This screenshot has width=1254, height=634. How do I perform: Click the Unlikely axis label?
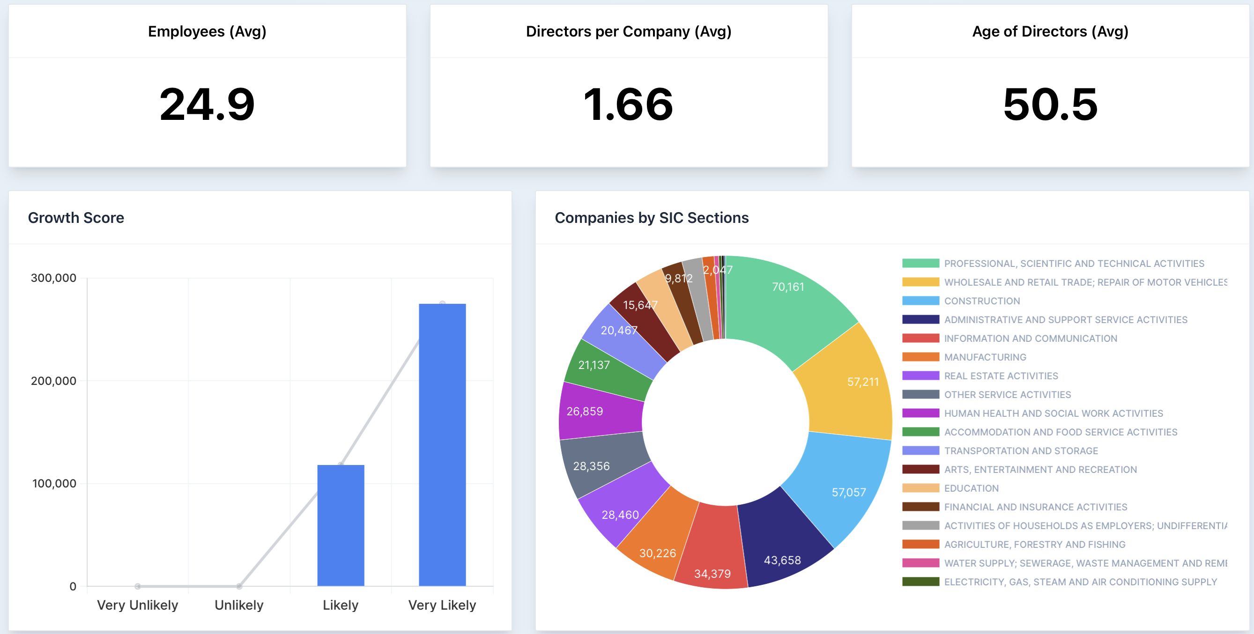[x=239, y=605]
